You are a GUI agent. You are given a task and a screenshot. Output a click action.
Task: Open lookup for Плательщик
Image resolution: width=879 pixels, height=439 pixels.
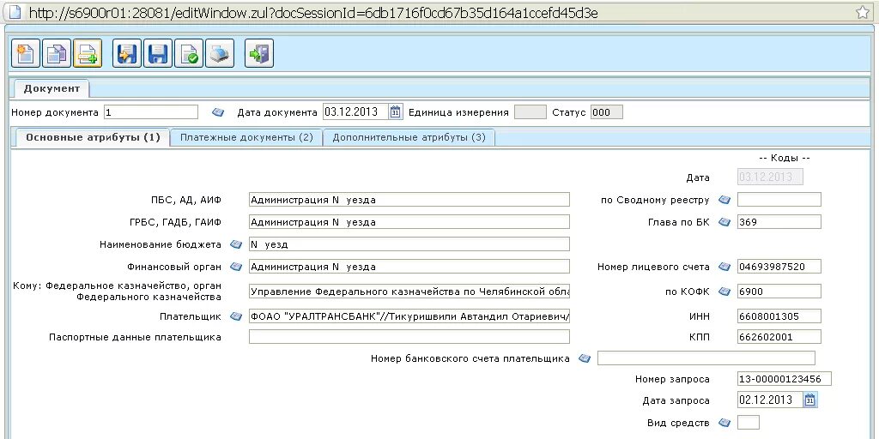click(237, 316)
